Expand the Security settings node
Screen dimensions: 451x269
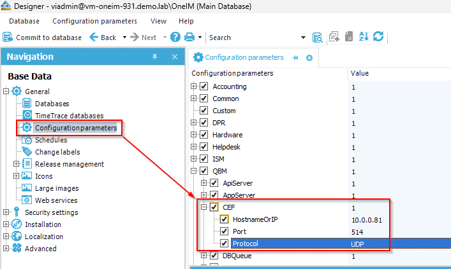pyautogui.click(x=6, y=212)
